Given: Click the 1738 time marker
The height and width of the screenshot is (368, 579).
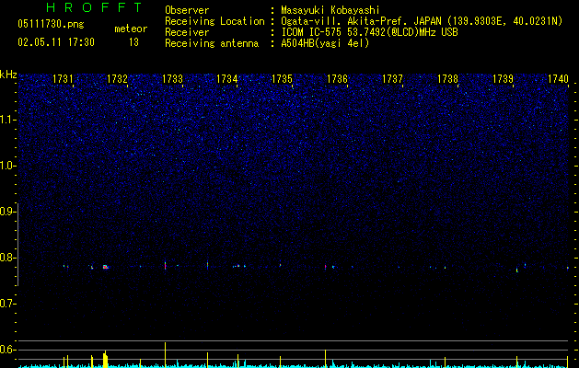Looking at the screenshot, I should [x=447, y=79].
